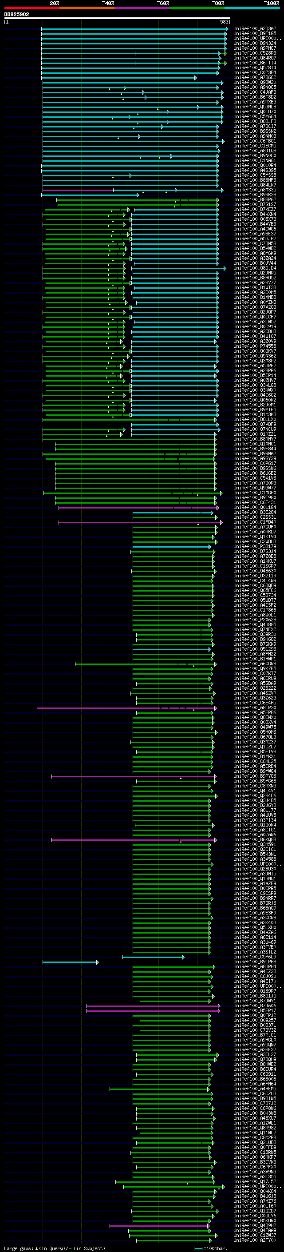The image size is (284, 1252).
Task: Select the UniRef100_Q84LK7 label
Action: pos(255,185)
